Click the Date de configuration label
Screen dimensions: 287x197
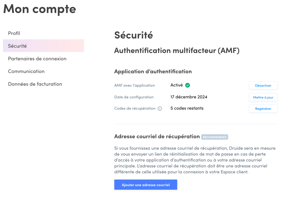coord(134,97)
